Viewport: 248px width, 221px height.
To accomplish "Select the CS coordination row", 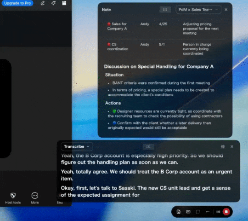I will pyautogui.click(x=165, y=49).
